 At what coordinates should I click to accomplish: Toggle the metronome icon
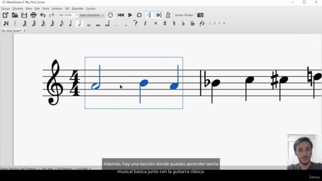click(x=168, y=15)
